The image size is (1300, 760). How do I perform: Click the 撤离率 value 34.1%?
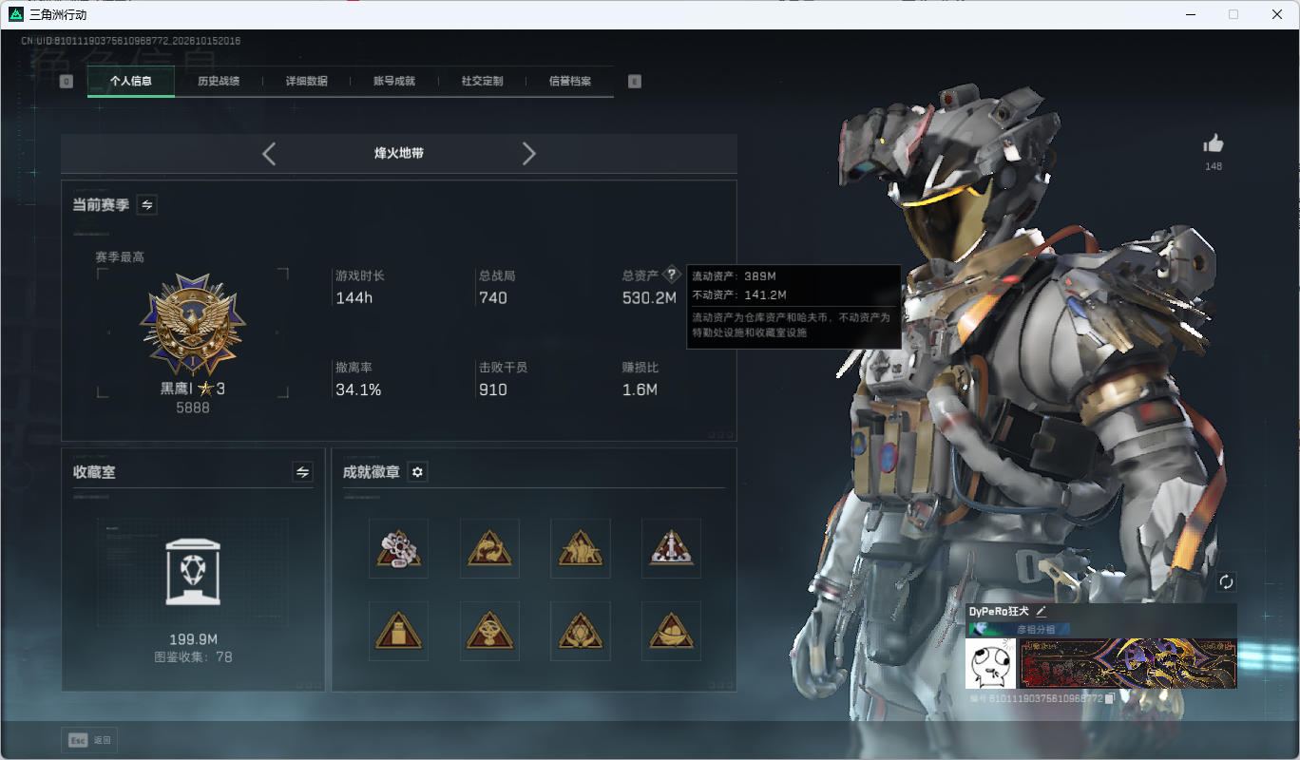tap(358, 389)
